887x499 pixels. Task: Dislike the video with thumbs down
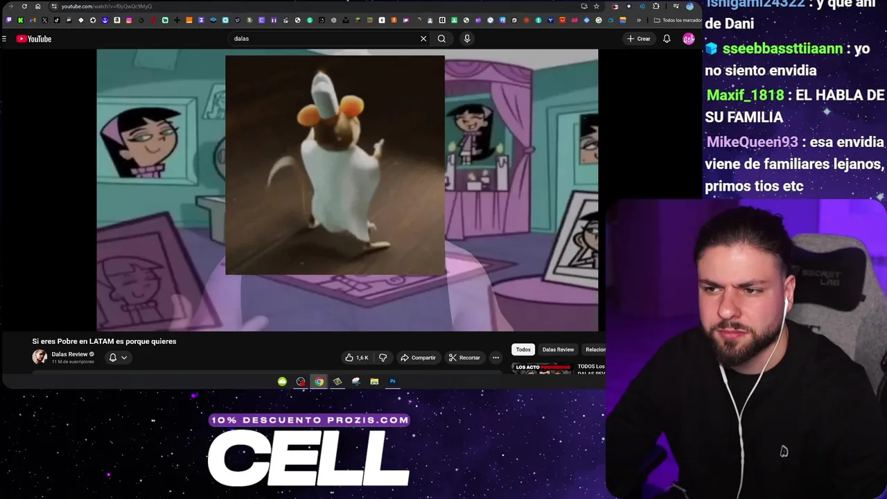coord(383,358)
